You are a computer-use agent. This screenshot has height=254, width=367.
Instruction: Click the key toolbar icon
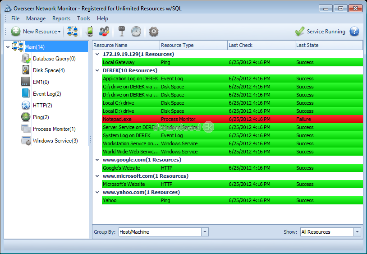[x=121, y=32]
